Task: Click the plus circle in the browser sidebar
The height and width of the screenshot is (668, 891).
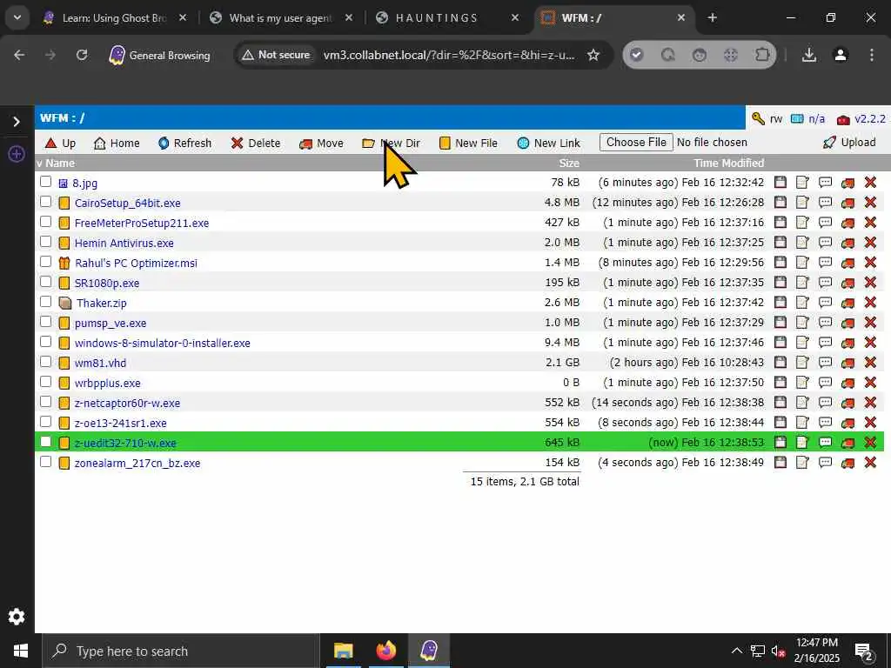Action: [17, 154]
